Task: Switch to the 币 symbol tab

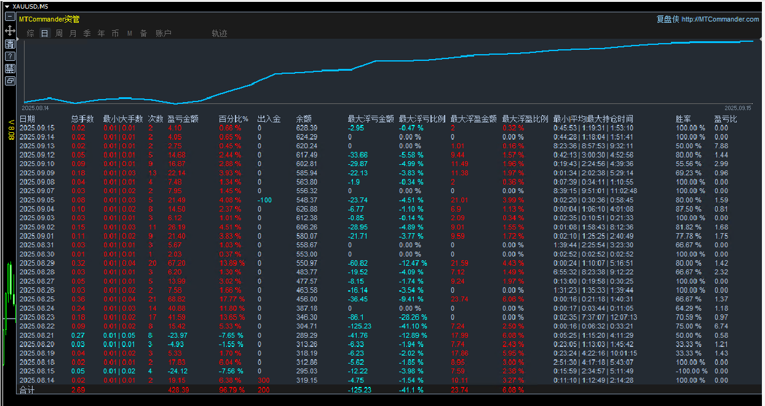Action: click(x=116, y=33)
